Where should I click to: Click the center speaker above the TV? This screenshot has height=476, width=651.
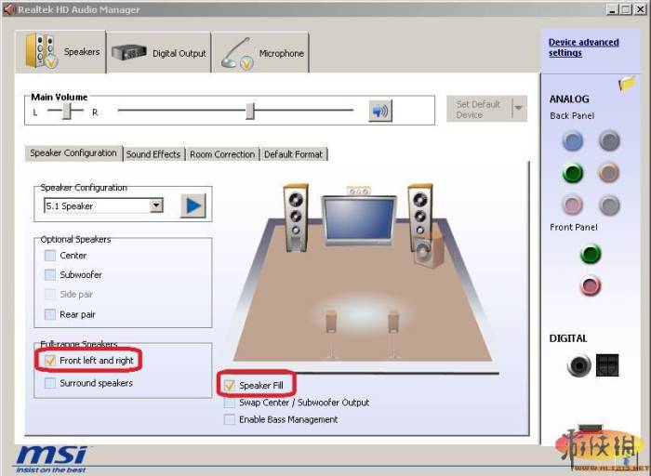point(359,191)
